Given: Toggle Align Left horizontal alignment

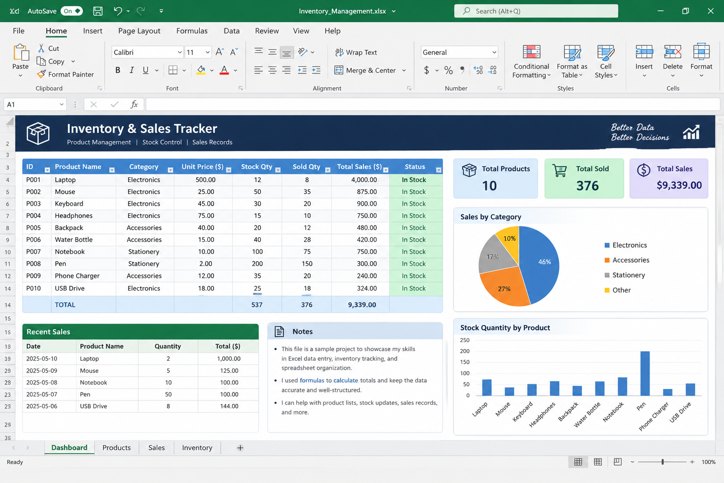Looking at the screenshot, I should tap(258, 70).
